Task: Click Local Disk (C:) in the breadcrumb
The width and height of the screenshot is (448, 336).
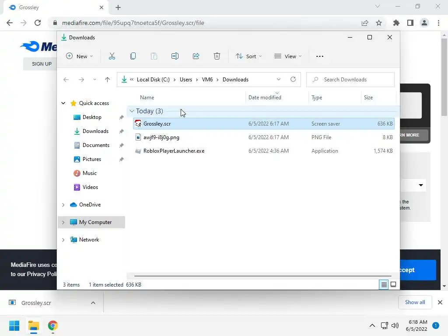Action: (x=153, y=80)
